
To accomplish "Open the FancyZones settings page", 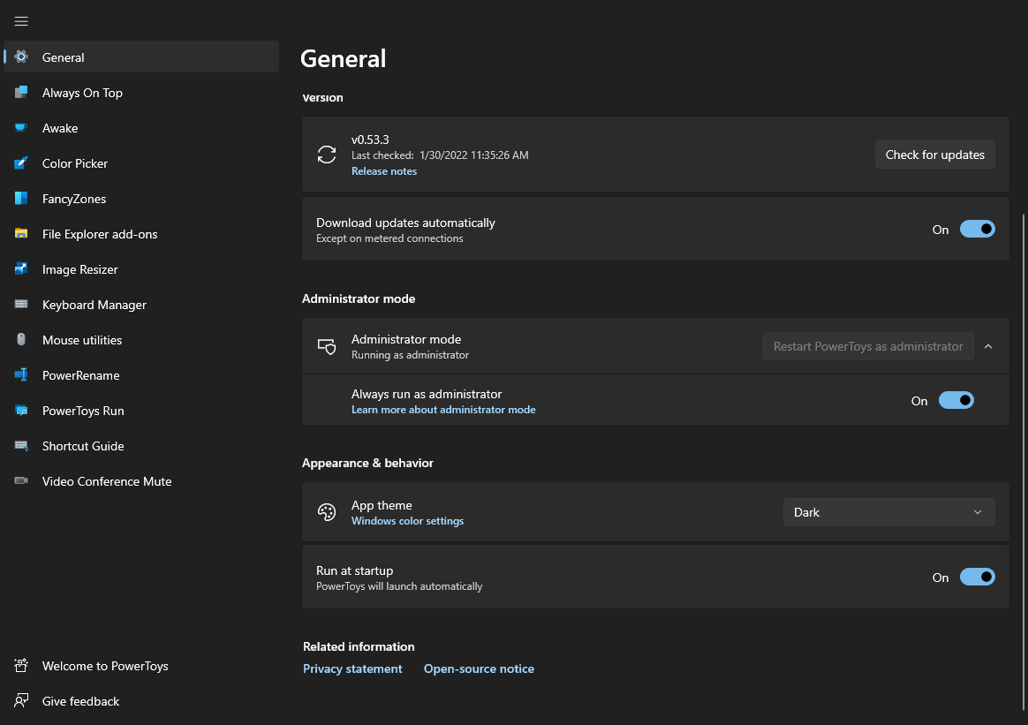I will click(21, 199).
